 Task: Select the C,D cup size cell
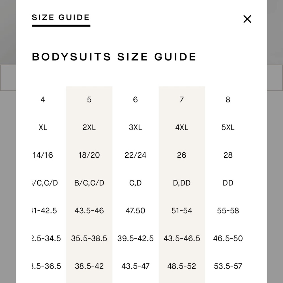coord(135,183)
